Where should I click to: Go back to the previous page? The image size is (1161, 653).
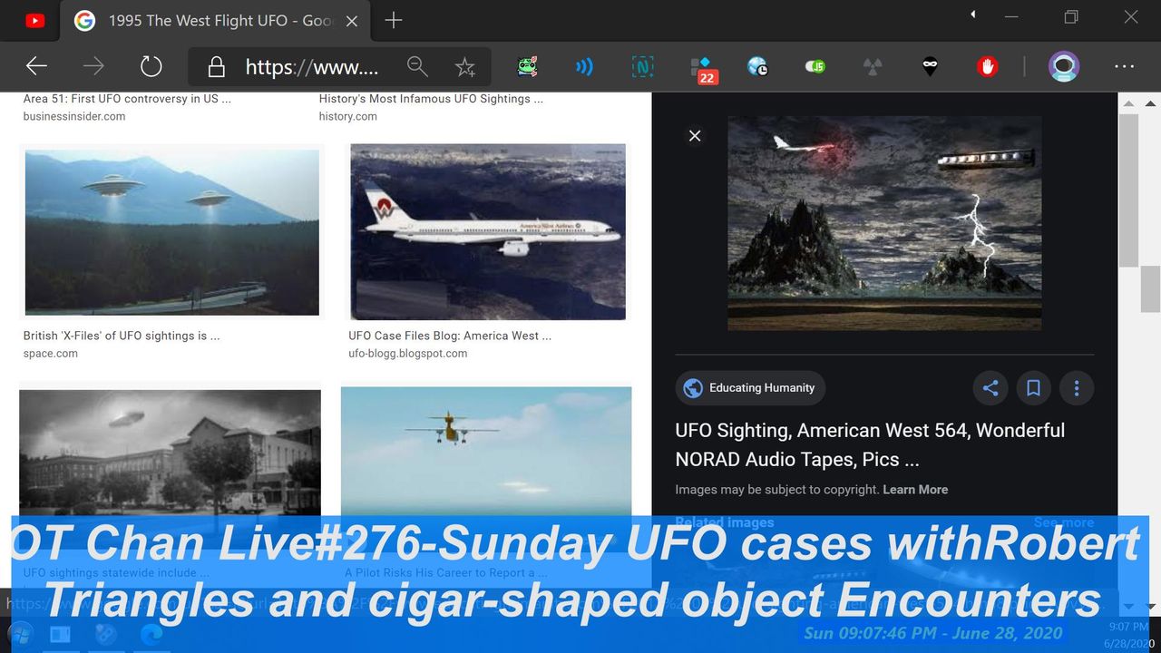point(36,66)
